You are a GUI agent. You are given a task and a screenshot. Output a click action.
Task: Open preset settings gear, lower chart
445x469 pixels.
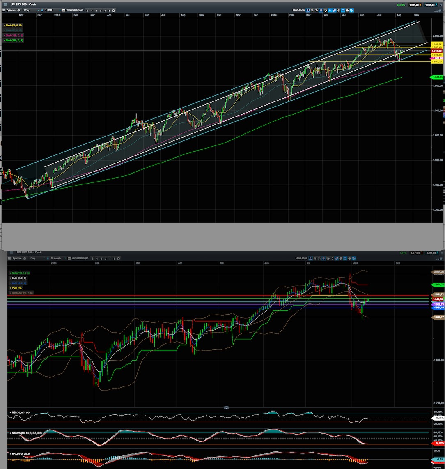click(119, 259)
